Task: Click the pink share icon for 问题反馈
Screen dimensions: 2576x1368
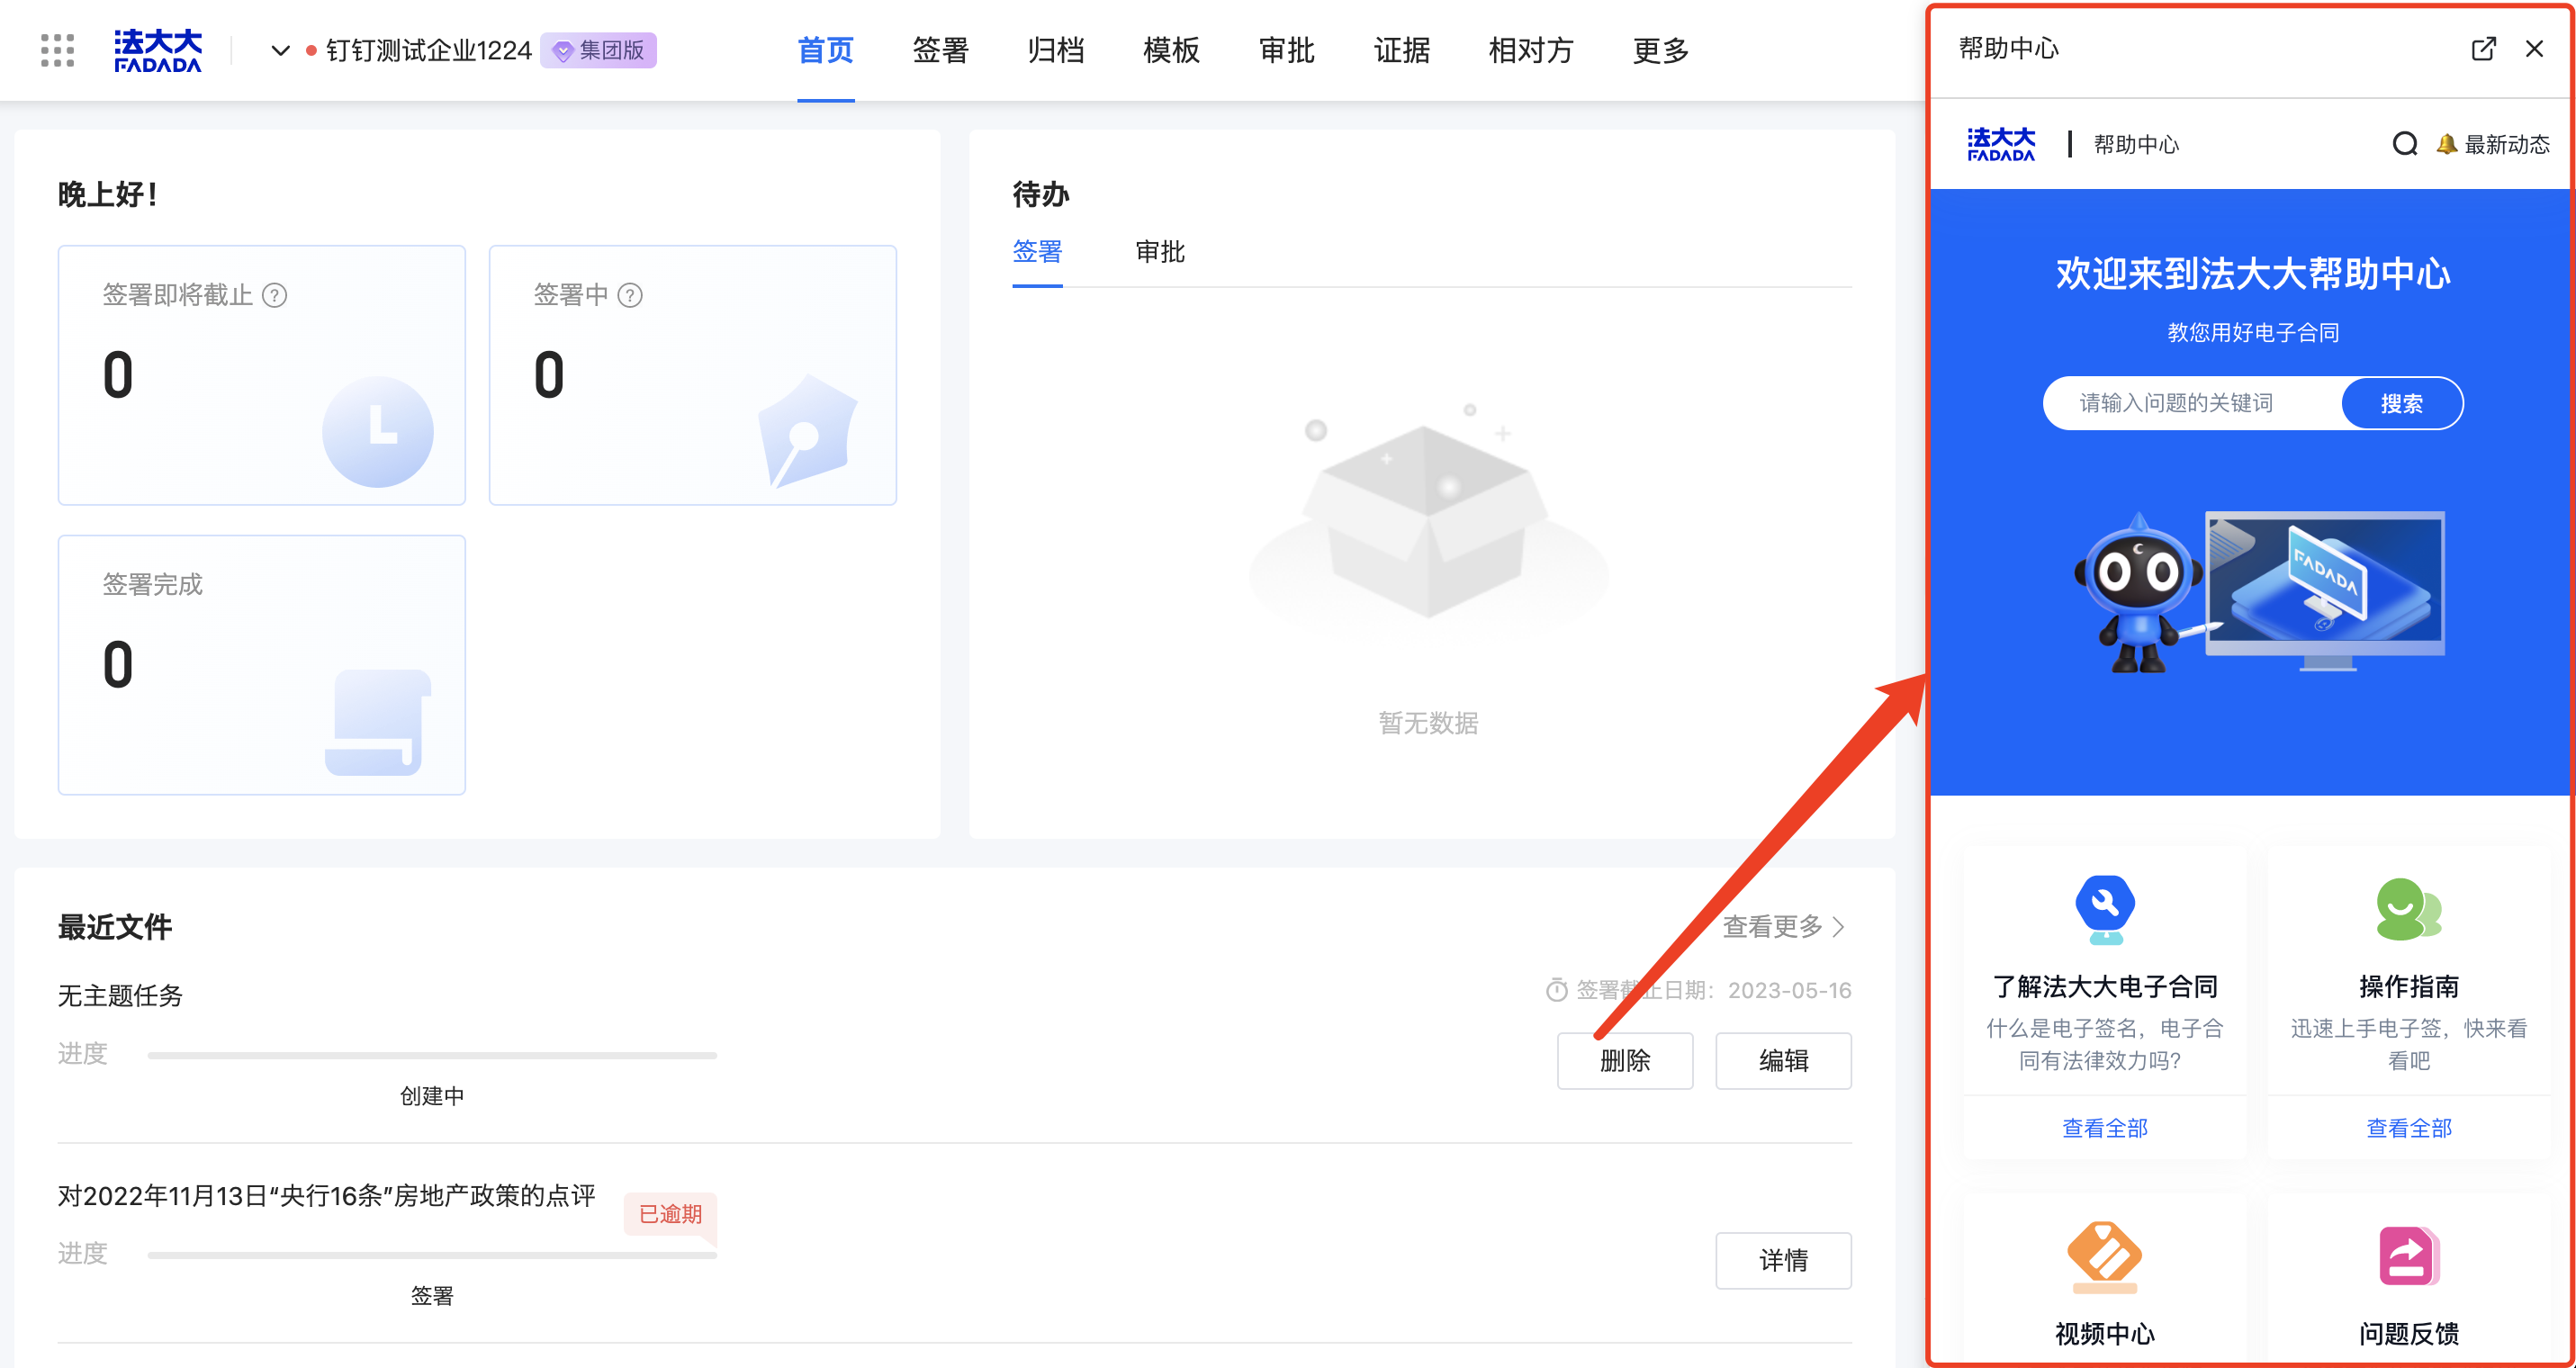Action: pyautogui.click(x=2409, y=1256)
